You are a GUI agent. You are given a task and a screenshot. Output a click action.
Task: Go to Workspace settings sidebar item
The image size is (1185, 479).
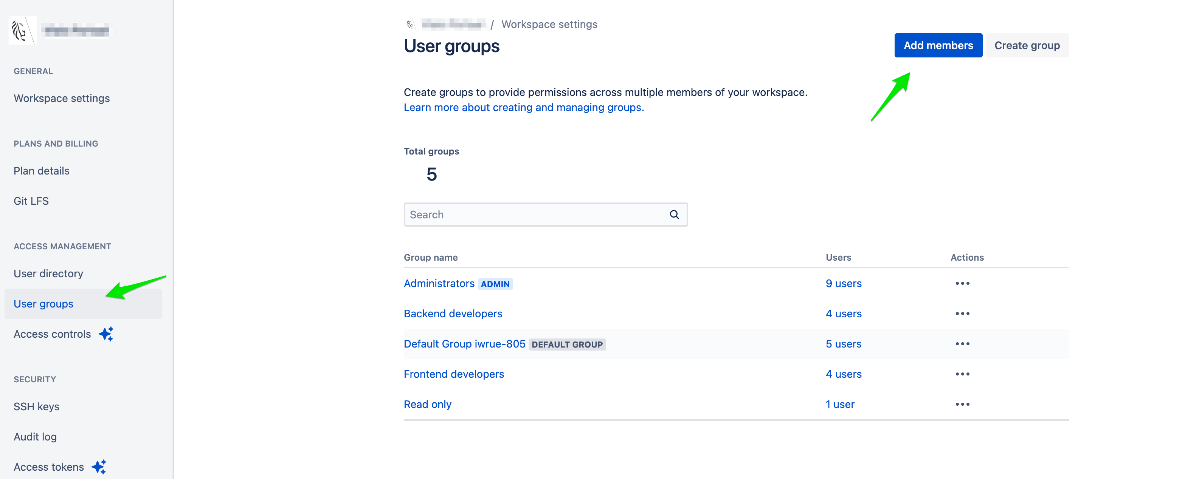(62, 98)
